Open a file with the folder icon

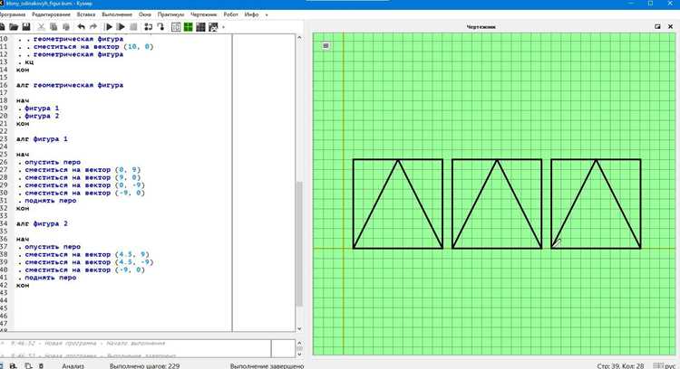click(x=14, y=27)
